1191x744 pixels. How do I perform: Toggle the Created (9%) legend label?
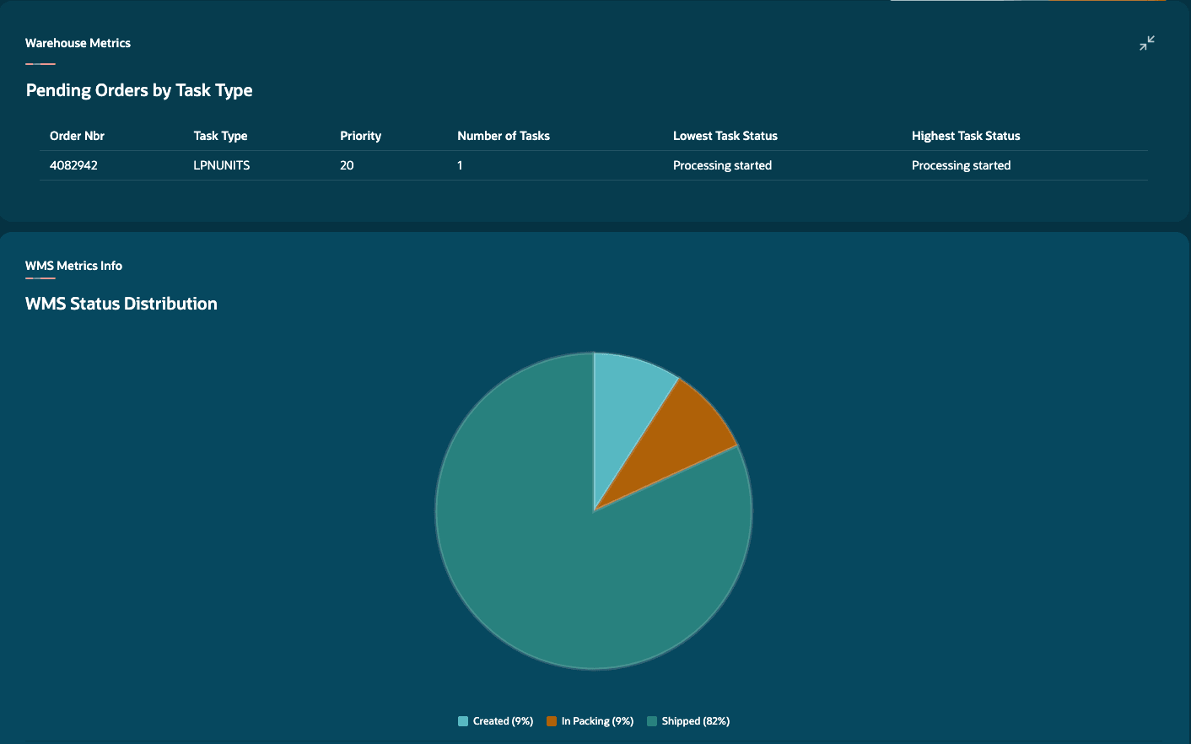tap(503, 721)
